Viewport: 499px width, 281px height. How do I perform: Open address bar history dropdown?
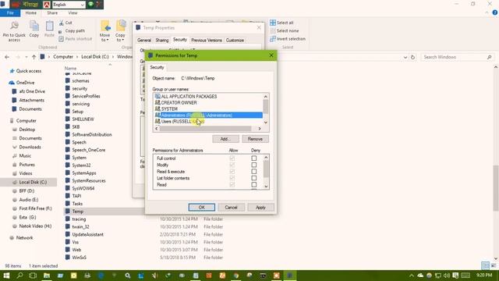pyautogui.click(x=405, y=57)
